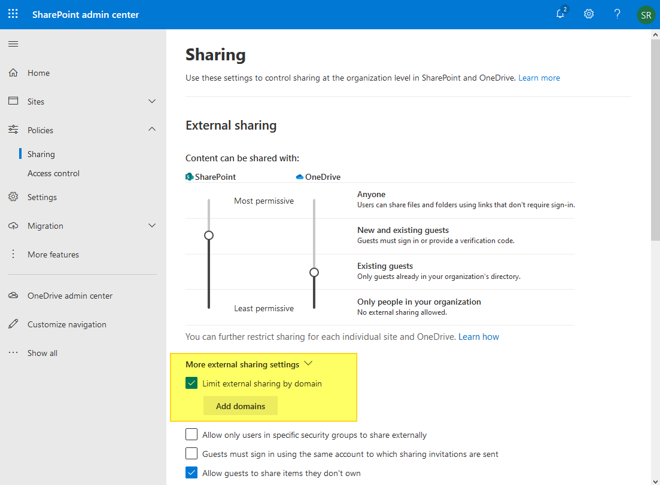The width and height of the screenshot is (660, 485).
Task: Open the app launcher waffle icon
Action: [x=13, y=14]
